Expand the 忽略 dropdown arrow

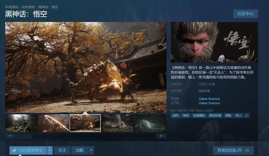pyautogui.click(x=91, y=150)
